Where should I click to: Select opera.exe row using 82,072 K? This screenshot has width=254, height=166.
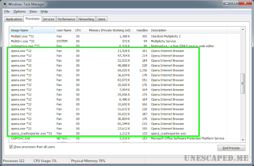coord(125,80)
